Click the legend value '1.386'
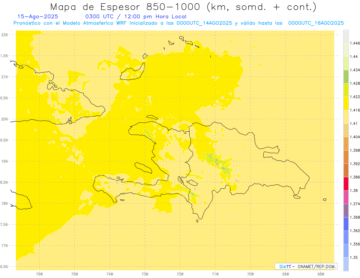360x278 pixels. tap(355, 177)
